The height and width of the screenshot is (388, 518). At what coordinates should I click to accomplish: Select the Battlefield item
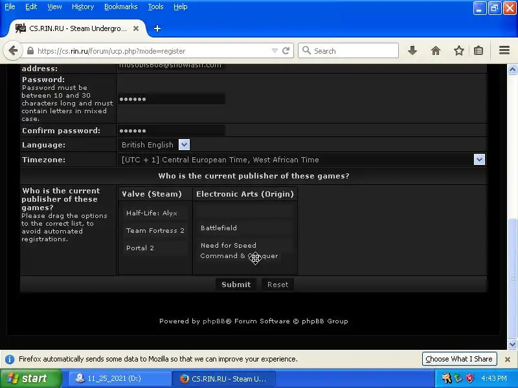[245, 228]
